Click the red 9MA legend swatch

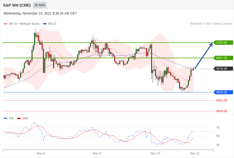point(19,118)
